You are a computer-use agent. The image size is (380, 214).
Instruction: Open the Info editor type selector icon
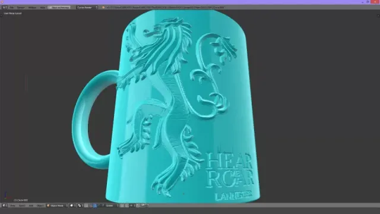pos(5,8)
